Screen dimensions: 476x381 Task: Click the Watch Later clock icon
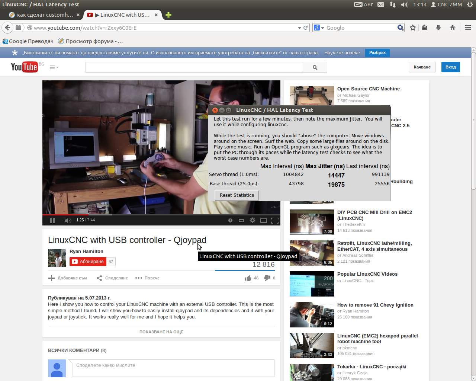coord(230,220)
